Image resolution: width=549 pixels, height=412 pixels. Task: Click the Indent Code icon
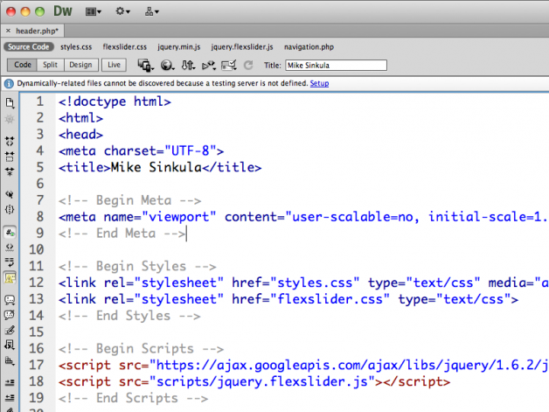[x=10, y=382]
